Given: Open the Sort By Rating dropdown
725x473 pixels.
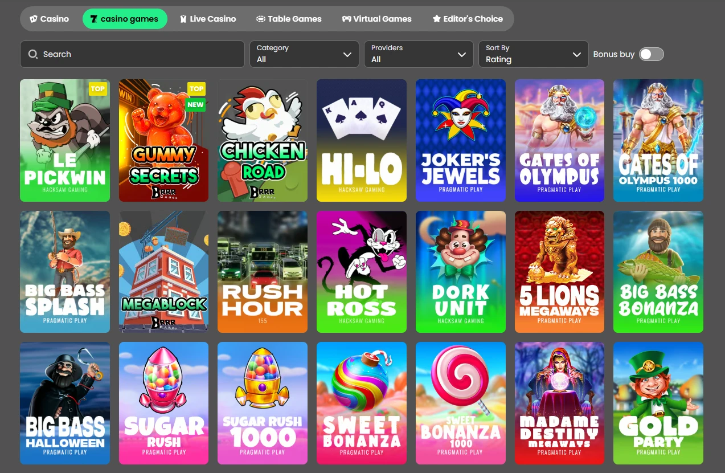Looking at the screenshot, I should click(533, 54).
